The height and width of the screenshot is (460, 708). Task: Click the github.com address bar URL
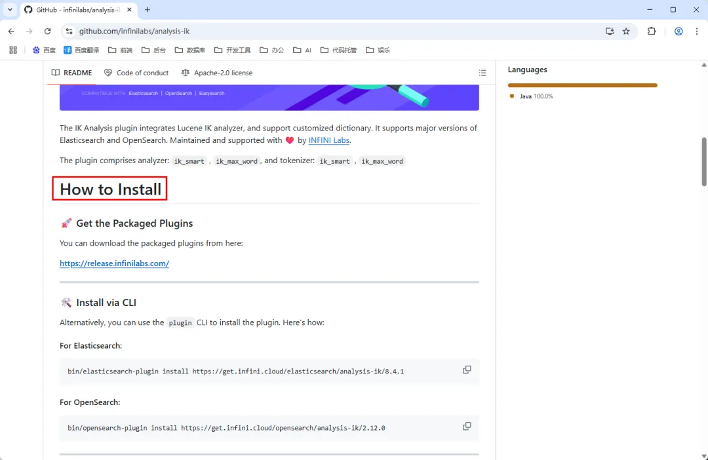coord(134,31)
